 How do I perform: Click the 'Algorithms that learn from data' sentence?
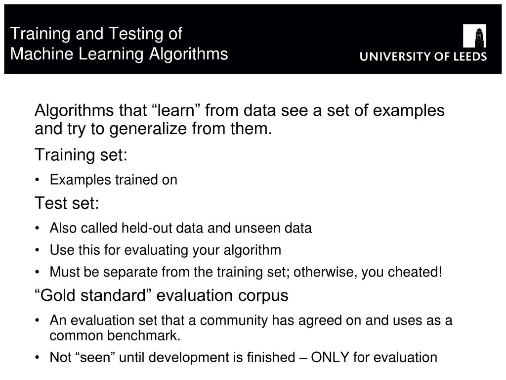tap(240, 111)
